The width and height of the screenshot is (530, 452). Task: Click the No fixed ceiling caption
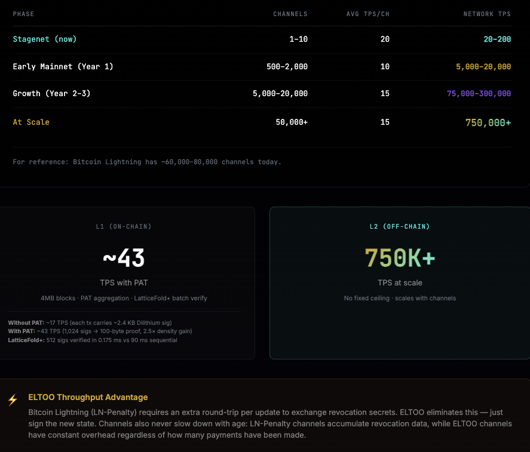coord(400,299)
